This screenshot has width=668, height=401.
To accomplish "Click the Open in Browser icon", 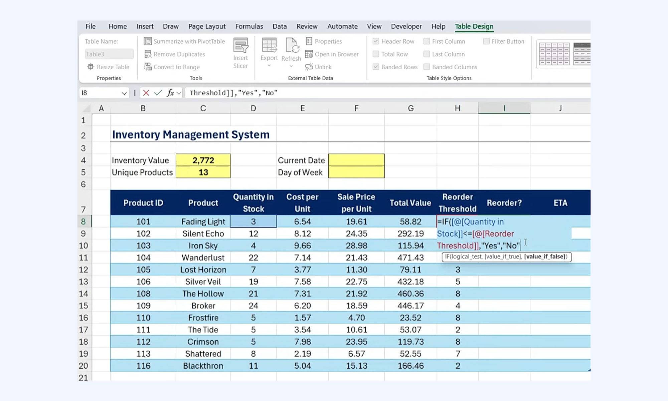I will pos(309,54).
